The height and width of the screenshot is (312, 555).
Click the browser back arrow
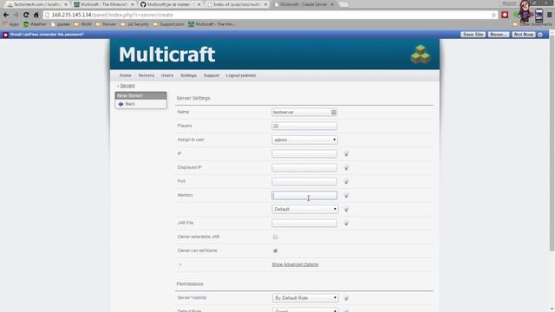click(6, 15)
